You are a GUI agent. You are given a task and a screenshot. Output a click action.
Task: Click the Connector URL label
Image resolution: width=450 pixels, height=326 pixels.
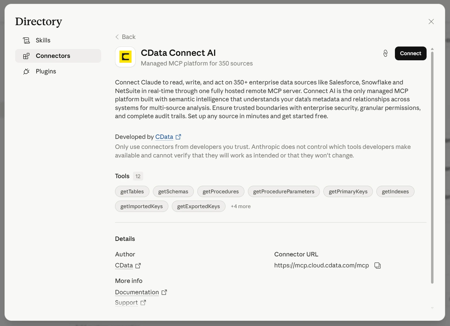click(x=296, y=254)
